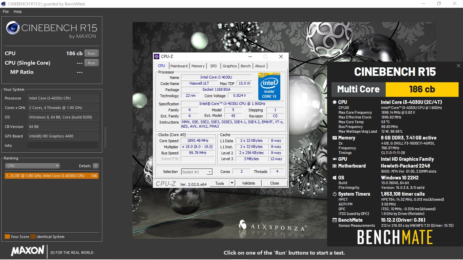Click the Windows OS icon in BenchMate
463x260 pixels.
point(335,178)
